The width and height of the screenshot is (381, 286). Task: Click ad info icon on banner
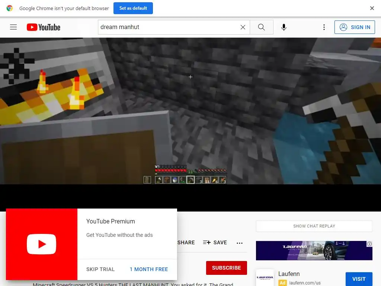click(x=369, y=244)
